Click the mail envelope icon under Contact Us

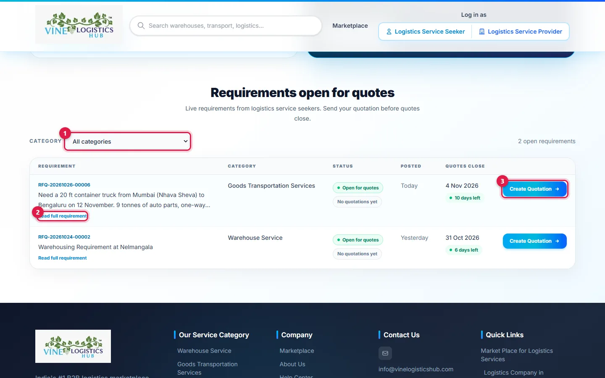tap(385, 353)
